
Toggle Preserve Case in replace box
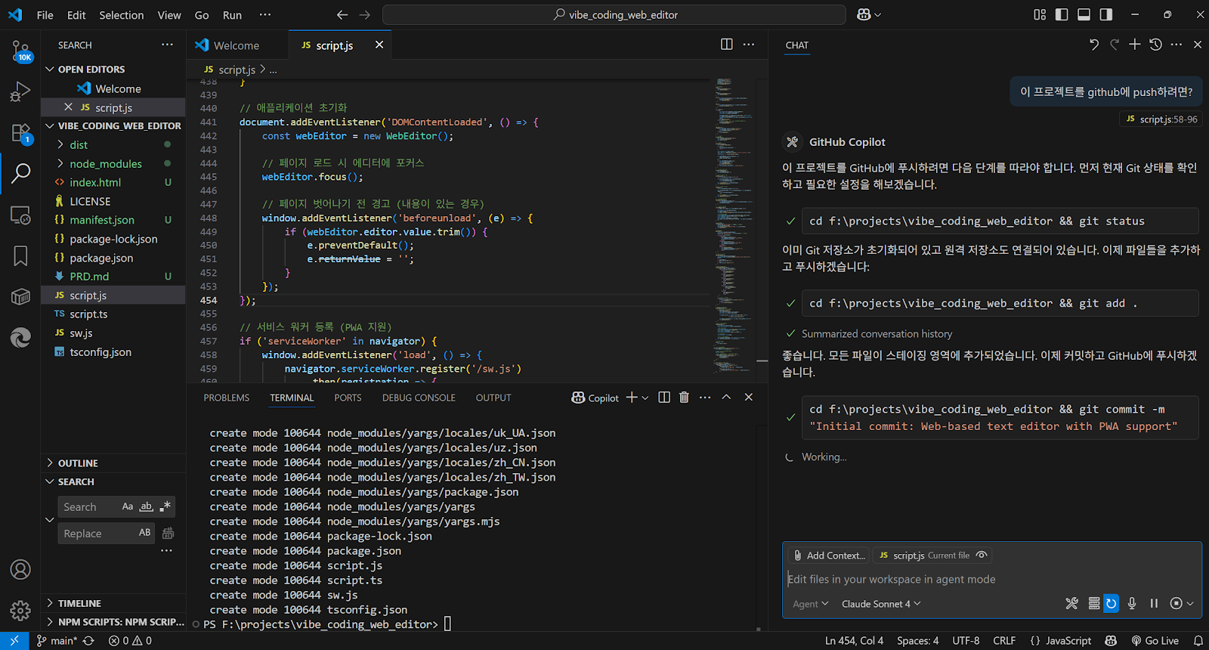pos(144,533)
